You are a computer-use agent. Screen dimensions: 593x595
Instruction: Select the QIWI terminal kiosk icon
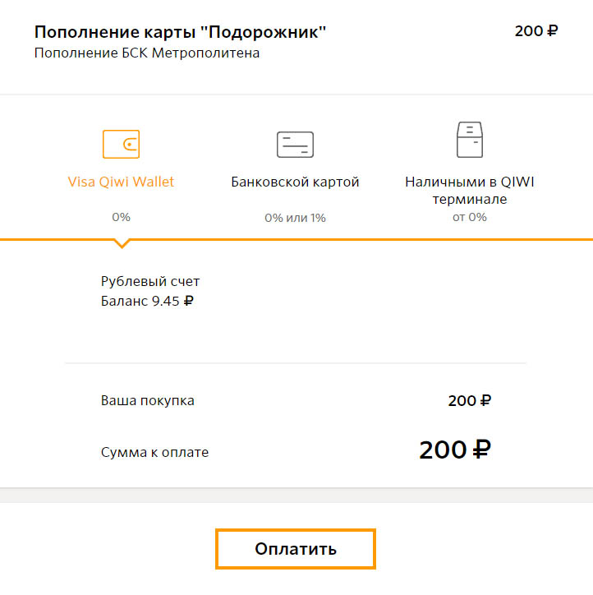470,139
